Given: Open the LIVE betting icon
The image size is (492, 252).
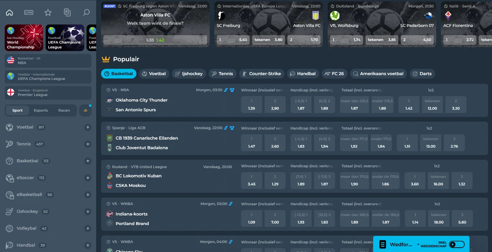Looking at the screenshot, I should click(29, 13).
